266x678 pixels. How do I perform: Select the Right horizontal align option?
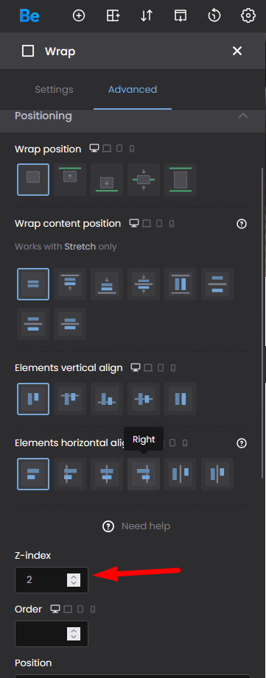144,474
